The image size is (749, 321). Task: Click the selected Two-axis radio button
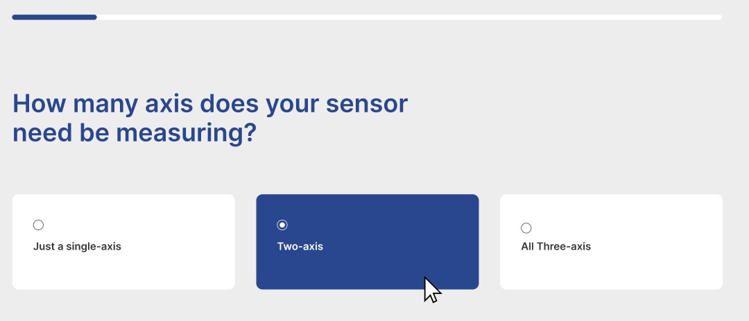[x=282, y=225]
